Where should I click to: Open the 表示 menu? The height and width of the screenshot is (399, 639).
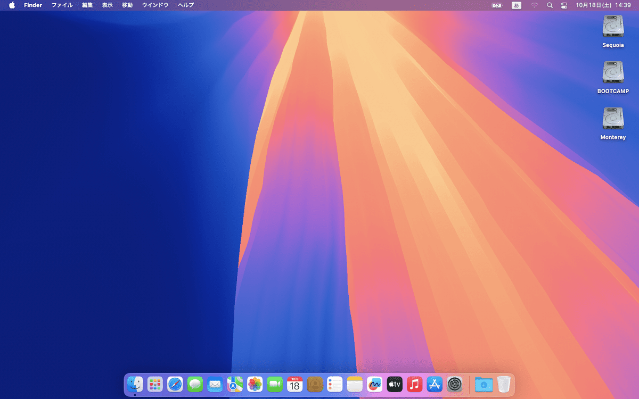(x=108, y=5)
